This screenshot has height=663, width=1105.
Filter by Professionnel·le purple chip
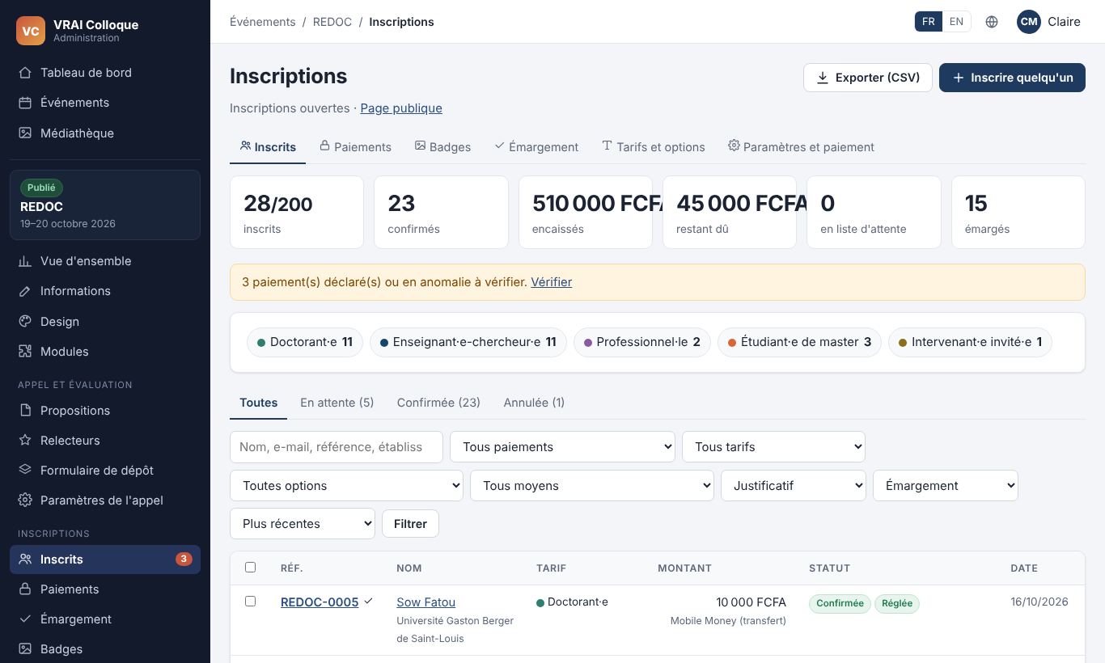click(x=642, y=342)
